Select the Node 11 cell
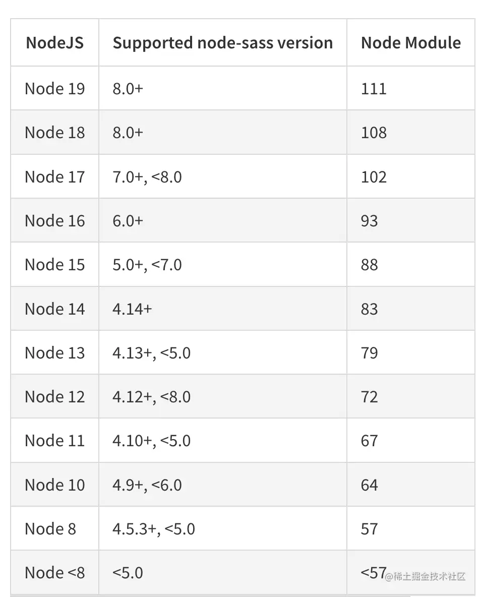The height and width of the screenshot is (597, 481). [54, 441]
